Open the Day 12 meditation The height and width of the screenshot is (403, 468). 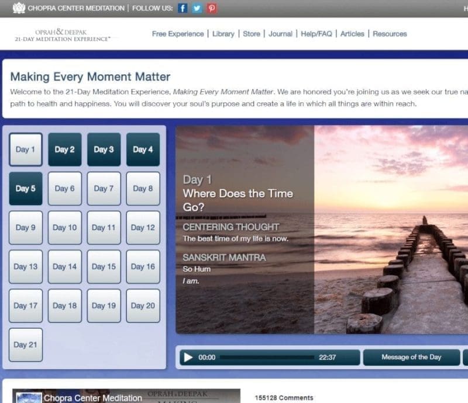(x=143, y=227)
